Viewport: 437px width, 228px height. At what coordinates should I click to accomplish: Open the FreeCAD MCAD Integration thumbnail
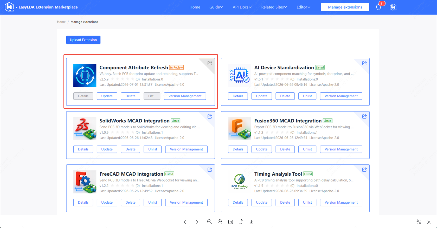click(85, 182)
